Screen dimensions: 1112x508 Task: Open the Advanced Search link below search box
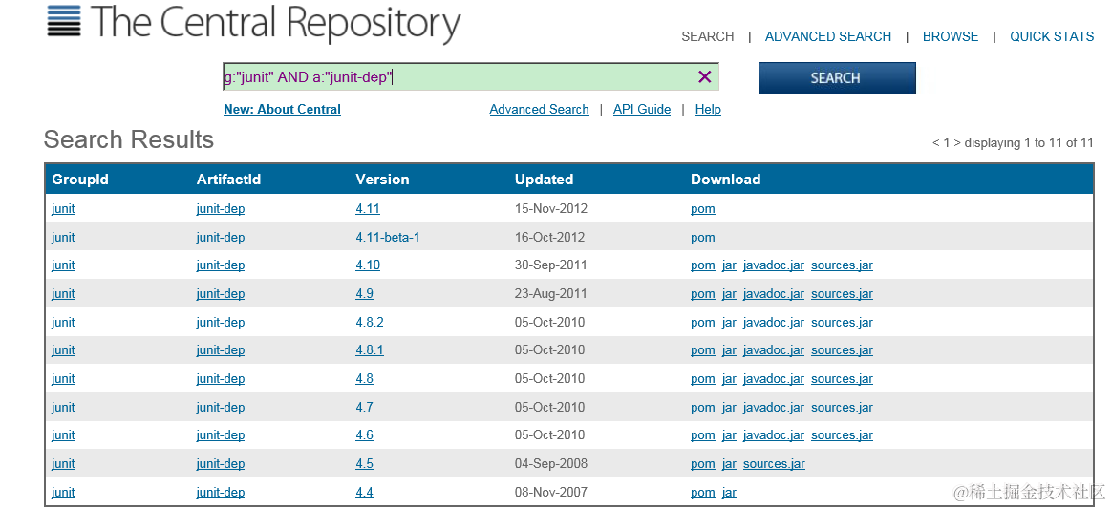(539, 109)
